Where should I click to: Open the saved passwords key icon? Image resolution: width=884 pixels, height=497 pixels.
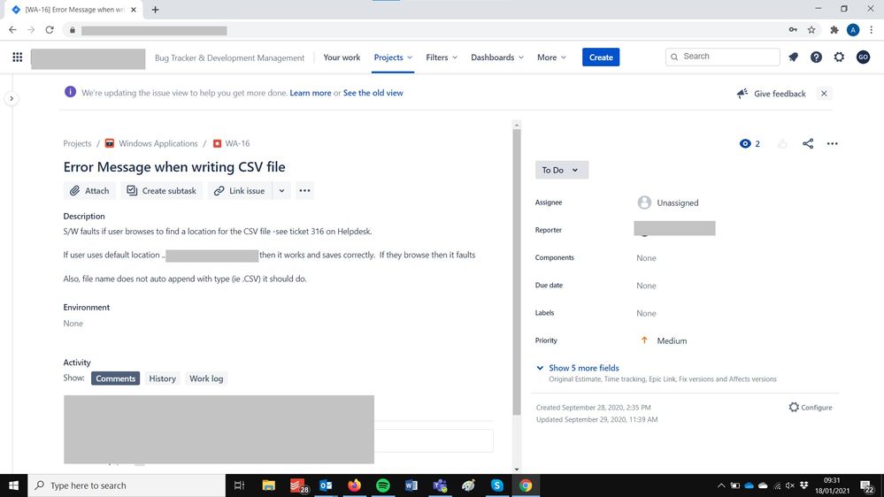tap(793, 30)
